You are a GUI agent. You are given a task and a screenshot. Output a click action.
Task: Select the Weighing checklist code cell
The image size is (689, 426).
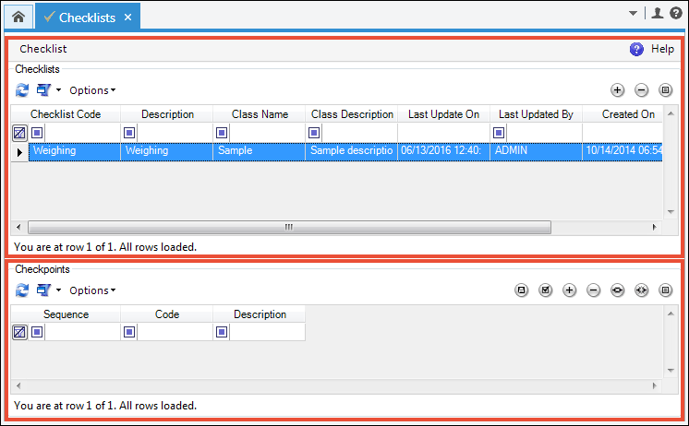(x=75, y=152)
